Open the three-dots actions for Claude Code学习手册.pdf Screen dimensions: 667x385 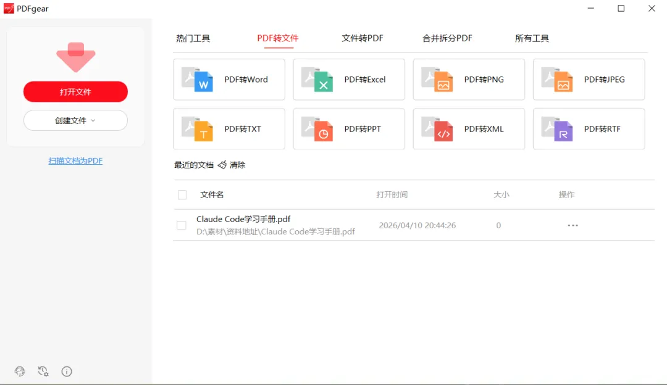573,225
